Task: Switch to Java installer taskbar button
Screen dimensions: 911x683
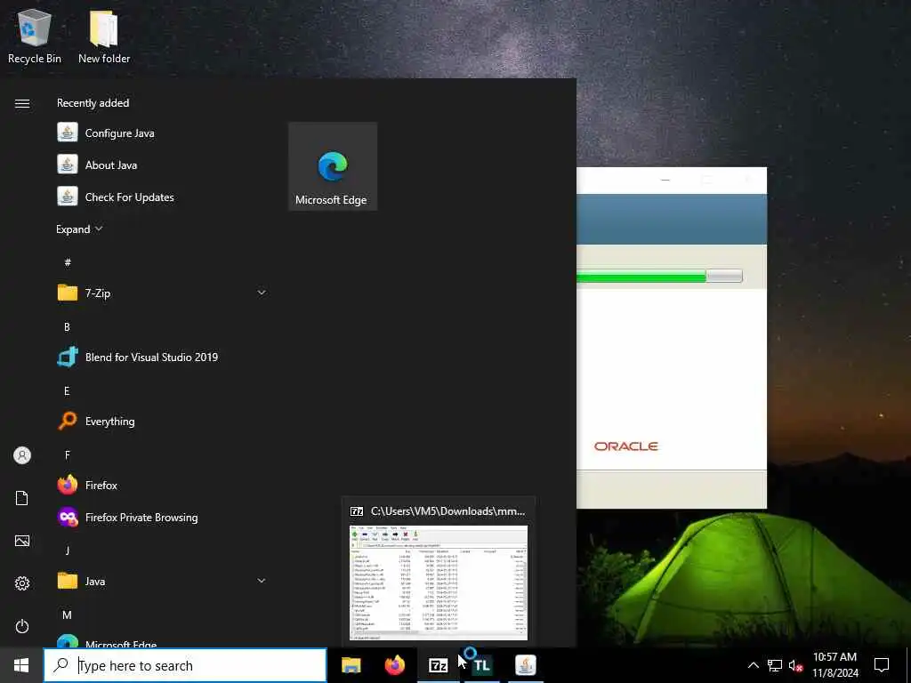Action: click(x=525, y=665)
